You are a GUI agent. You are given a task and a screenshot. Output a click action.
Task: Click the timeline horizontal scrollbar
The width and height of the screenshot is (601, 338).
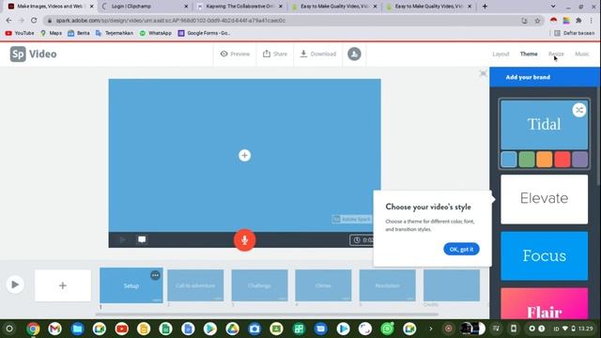267,315
